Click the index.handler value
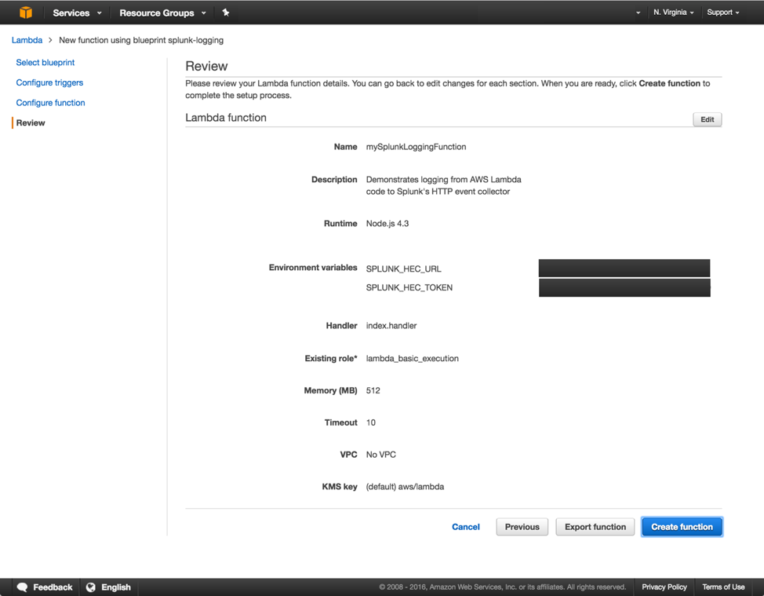The image size is (764, 596). coord(391,325)
